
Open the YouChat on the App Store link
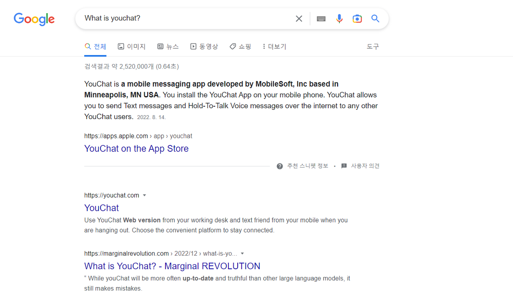(x=136, y=149)
